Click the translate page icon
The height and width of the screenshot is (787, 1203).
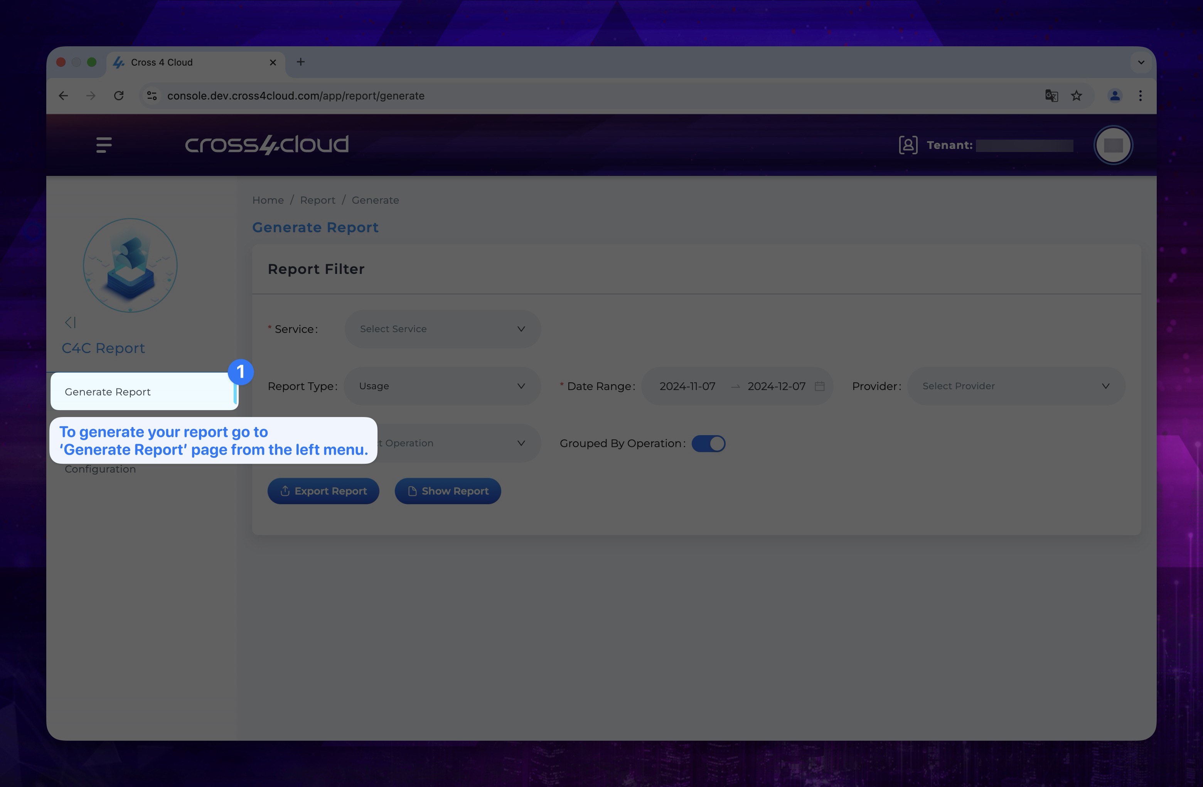(1051, 96)
